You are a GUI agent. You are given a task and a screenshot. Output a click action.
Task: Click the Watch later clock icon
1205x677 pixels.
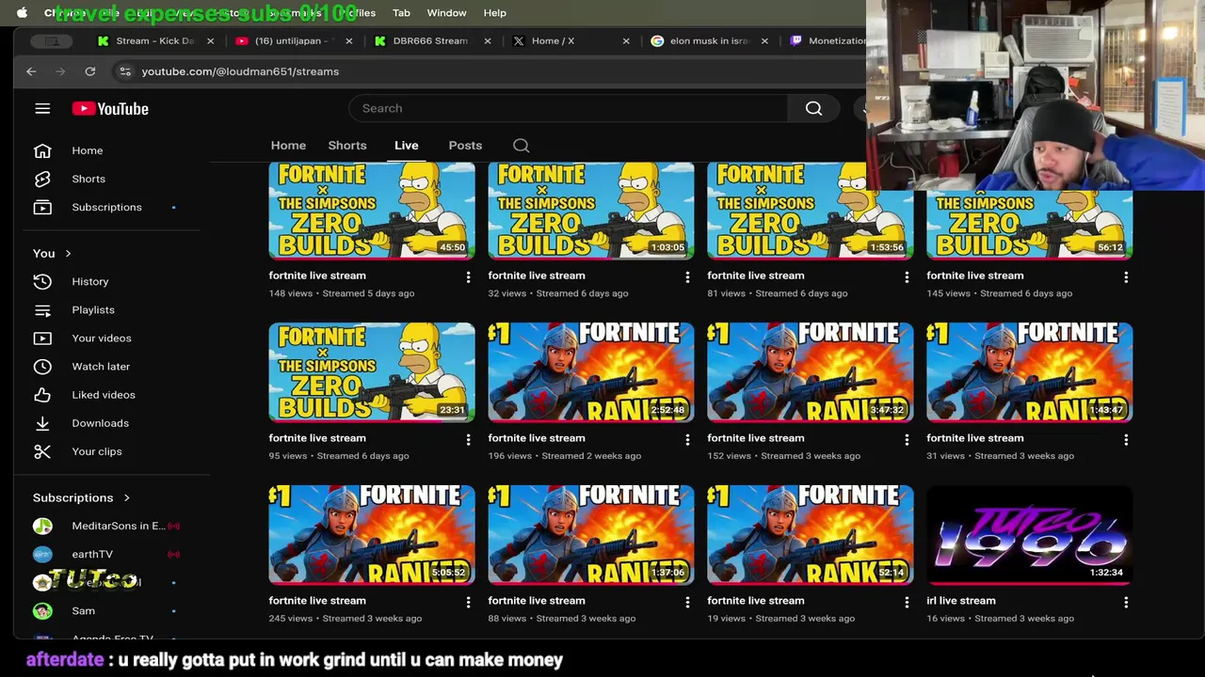tap(42, 366)
